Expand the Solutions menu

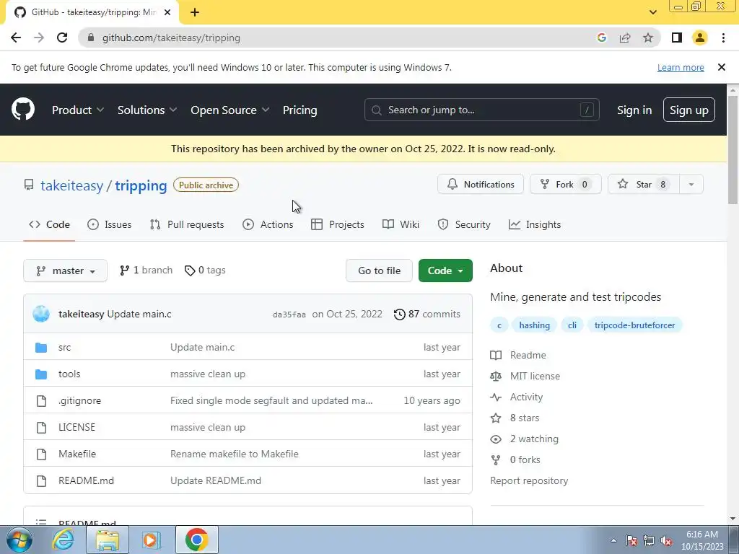click(147, 110)
